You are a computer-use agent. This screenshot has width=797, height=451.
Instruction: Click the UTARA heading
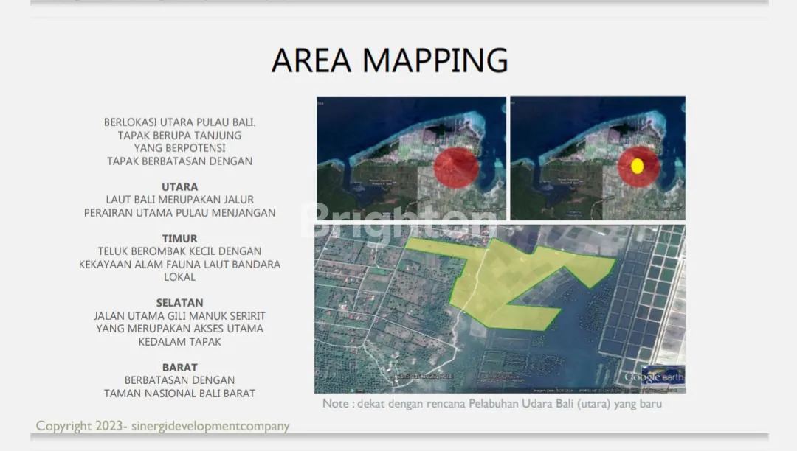(179, 187)
